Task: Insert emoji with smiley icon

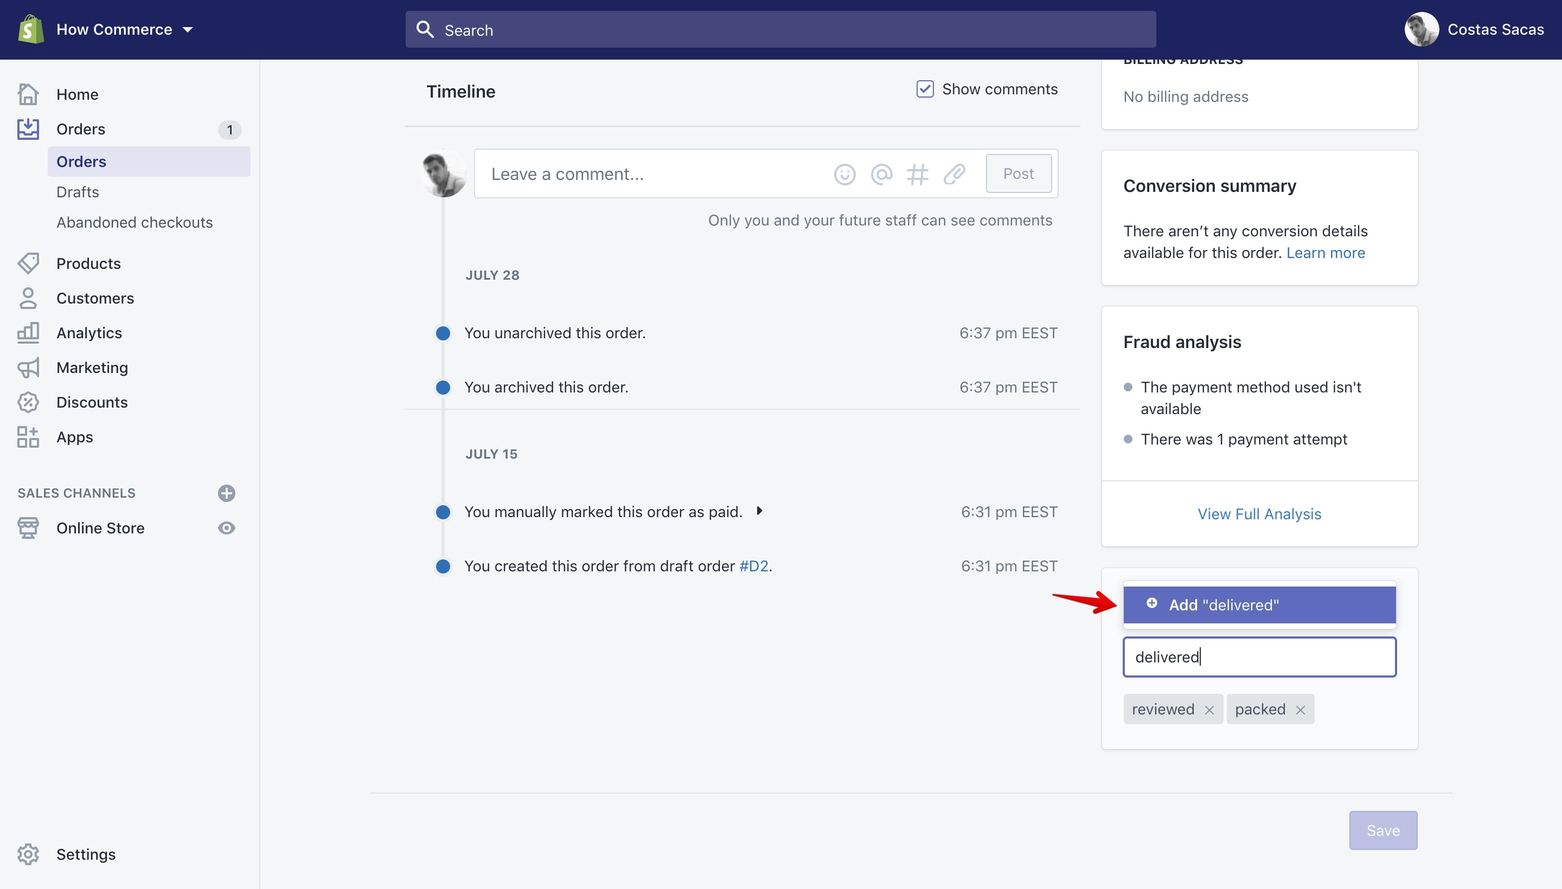Action: pos(845,175)
